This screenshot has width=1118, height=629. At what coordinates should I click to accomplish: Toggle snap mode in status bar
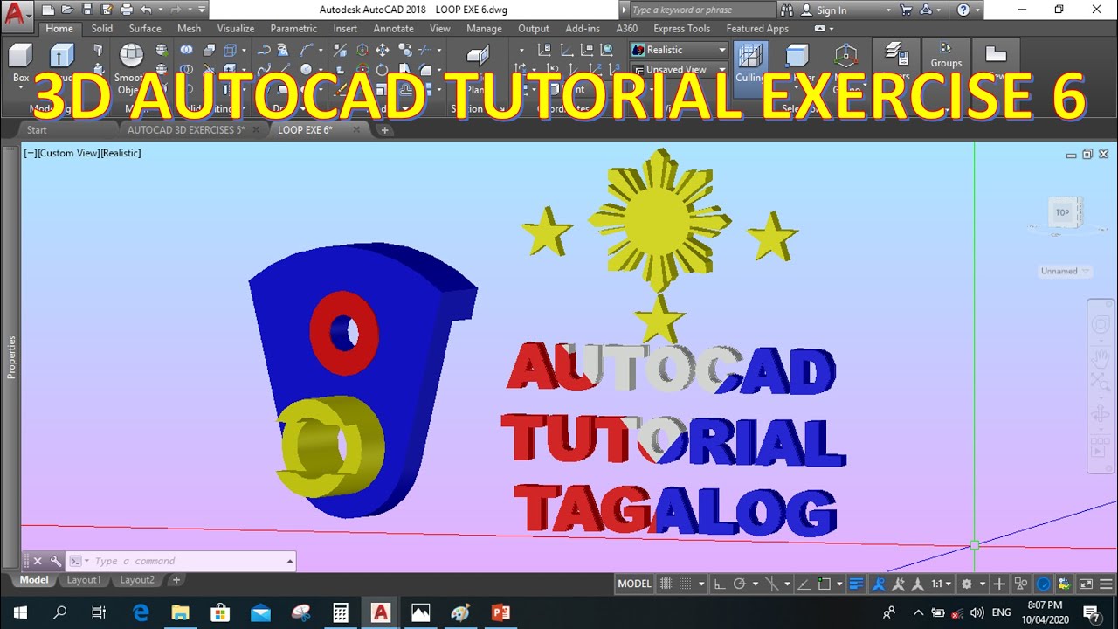686,584
